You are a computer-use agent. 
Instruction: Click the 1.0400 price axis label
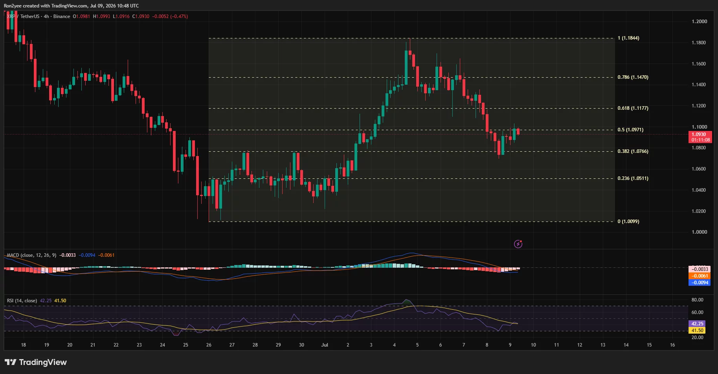pyautogui.click(x=700, y=190)
